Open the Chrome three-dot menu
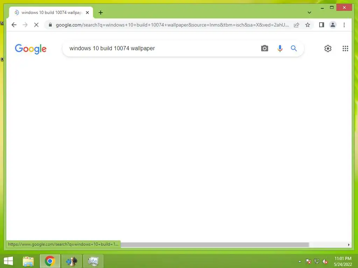Image resolution: width=358 pixels, height=268 pixels. 344,25
